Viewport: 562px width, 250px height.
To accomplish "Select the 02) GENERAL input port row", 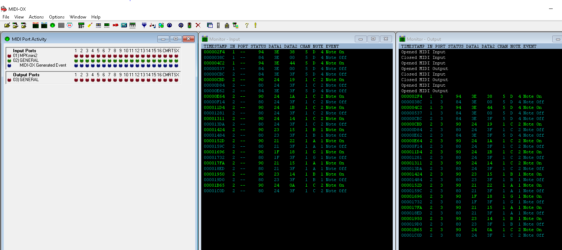I will pyautogui.click(x=93, y=60).
